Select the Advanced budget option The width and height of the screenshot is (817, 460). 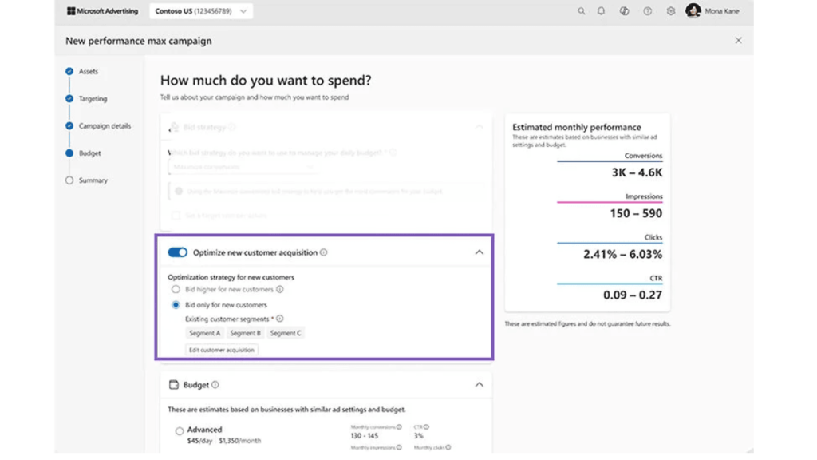click(180, 430)
